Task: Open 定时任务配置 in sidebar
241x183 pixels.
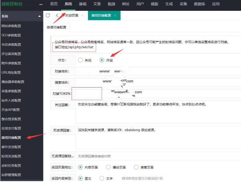Action: [x=11, y=165]
